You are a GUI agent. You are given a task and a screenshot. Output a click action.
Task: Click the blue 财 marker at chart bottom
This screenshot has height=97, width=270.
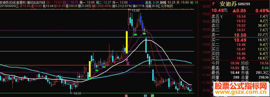146,96
